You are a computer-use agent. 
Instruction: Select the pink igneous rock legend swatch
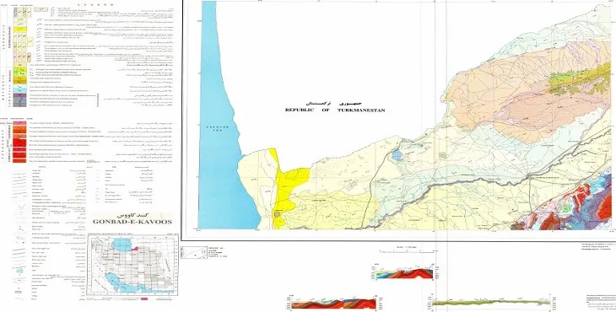pos(19,124)
